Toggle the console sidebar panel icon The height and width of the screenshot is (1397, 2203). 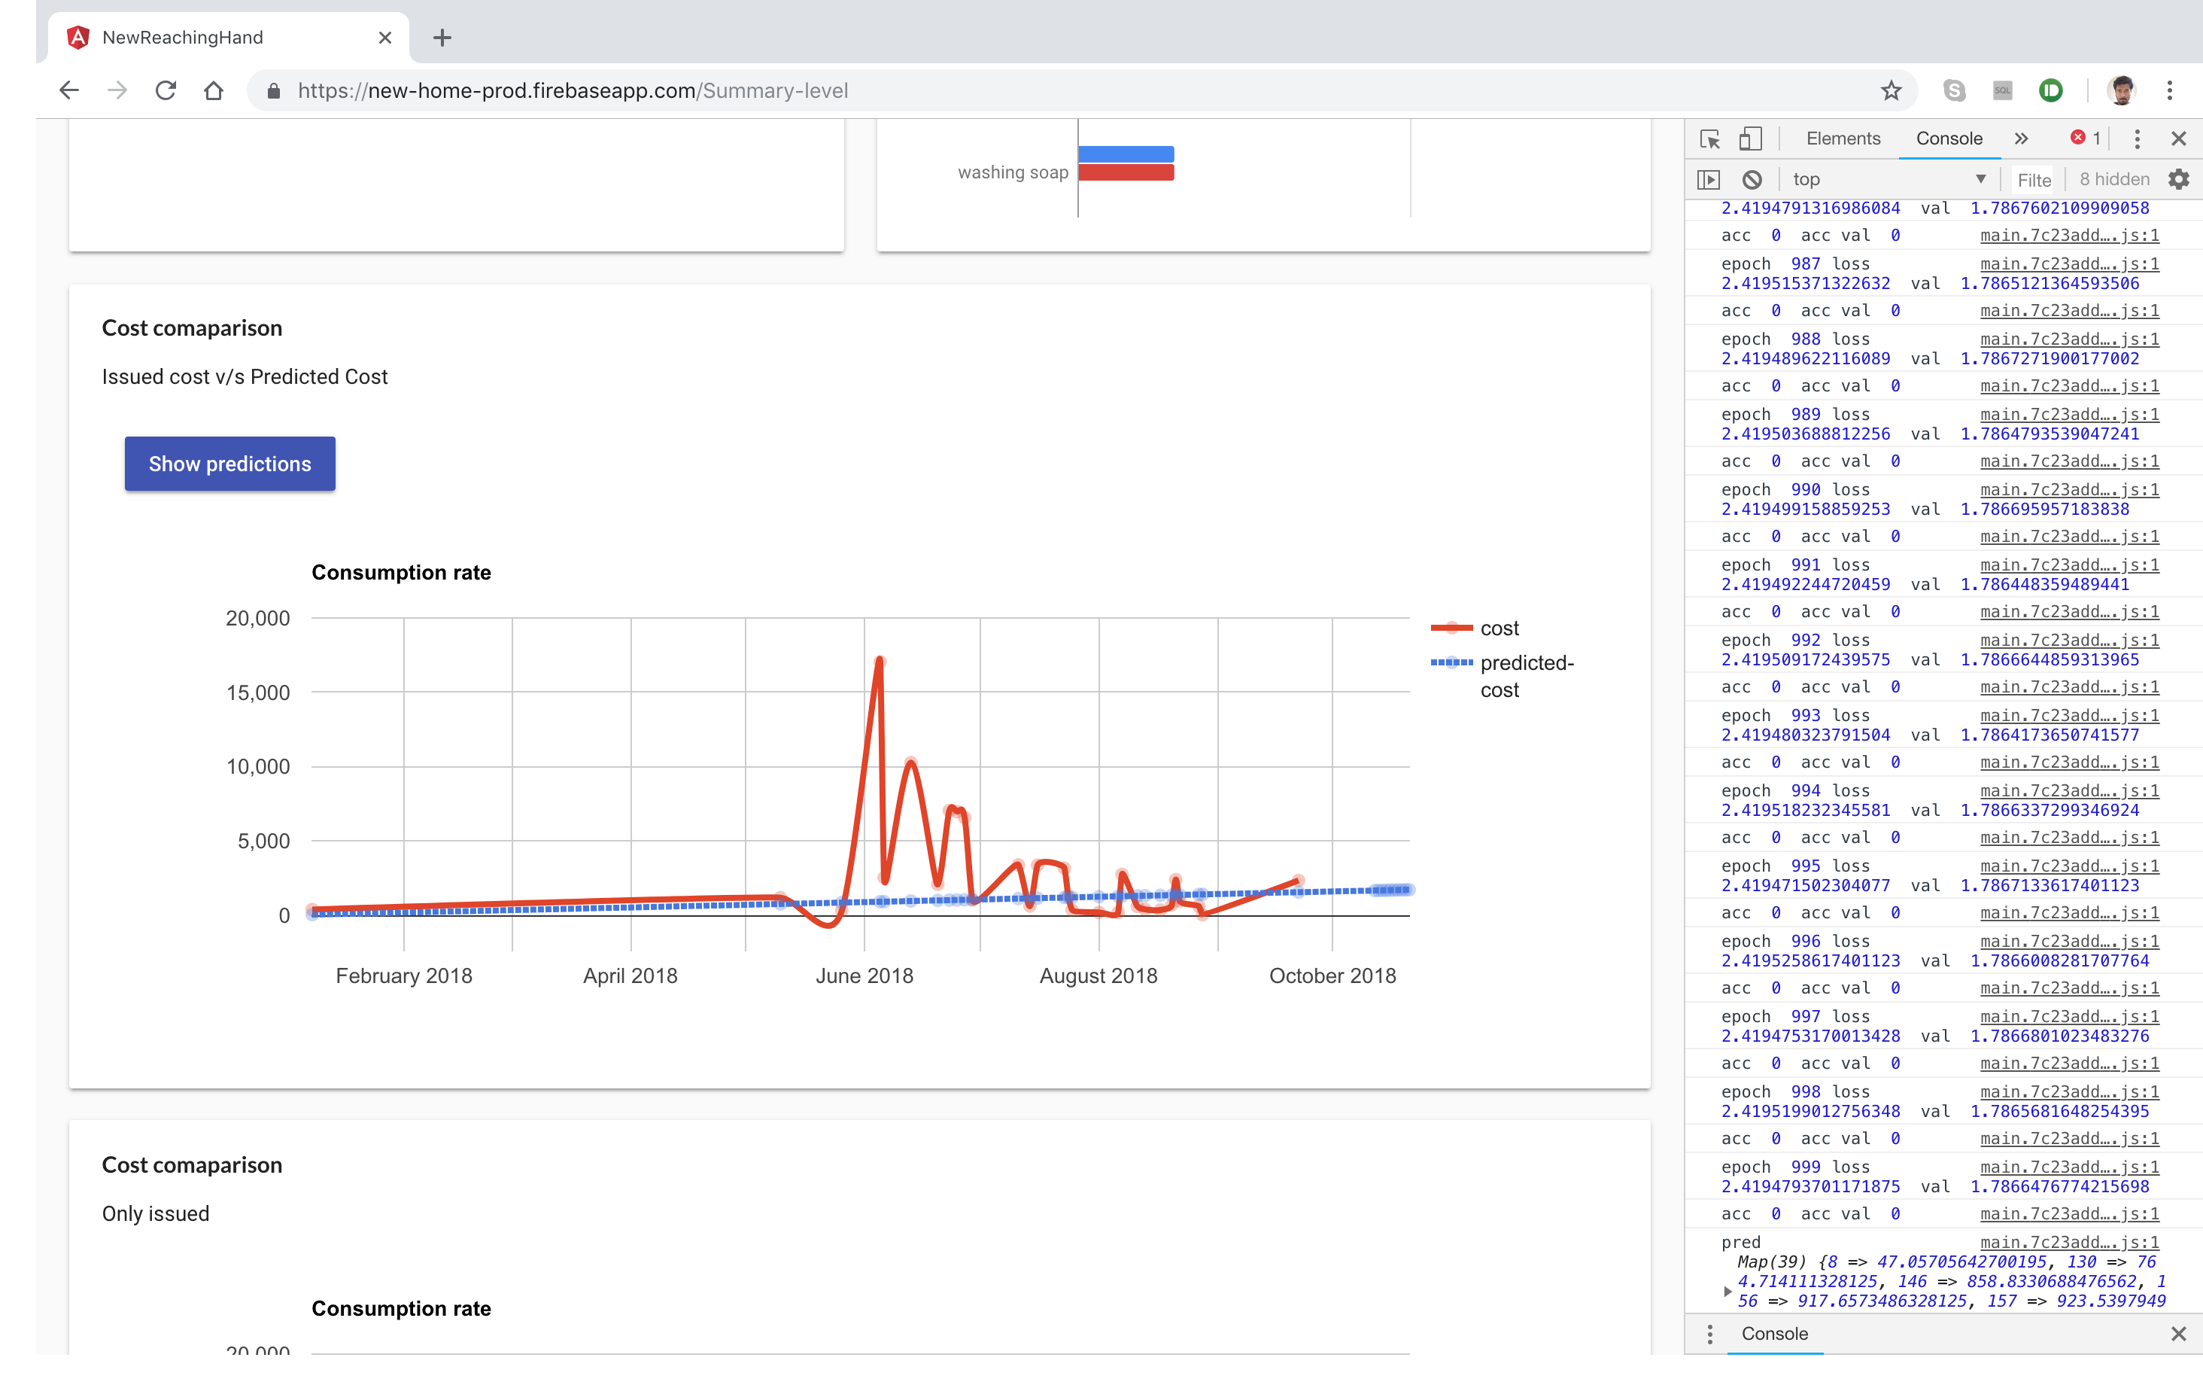(1708, 179)
